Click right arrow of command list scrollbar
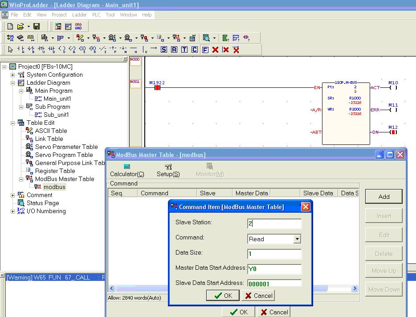Image resolution: width=416 pixels, height=317 pixels. [355, 288]
